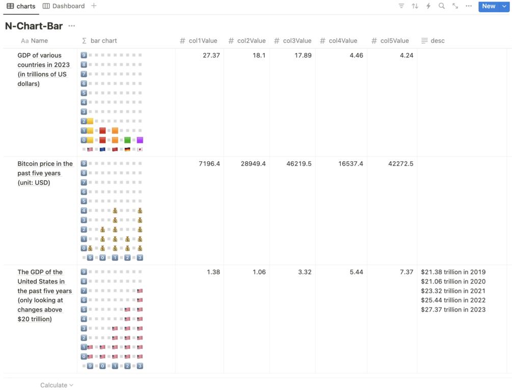This screenshot has width=512, height=390.
Task: Select the cell with value 46219.5
Action: click(292, 210)
